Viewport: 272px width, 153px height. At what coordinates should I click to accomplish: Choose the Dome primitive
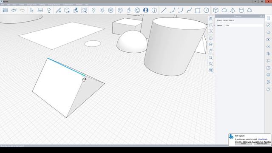coord(224,10)
